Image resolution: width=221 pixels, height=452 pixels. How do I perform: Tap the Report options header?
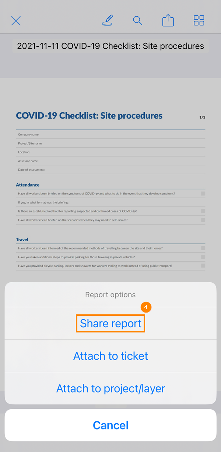(x=110, y=294)
